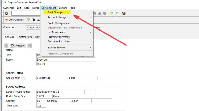199x111 pixels.
Task: Click the yellow question mark Help icon
Action: click(x=124, y=13)
